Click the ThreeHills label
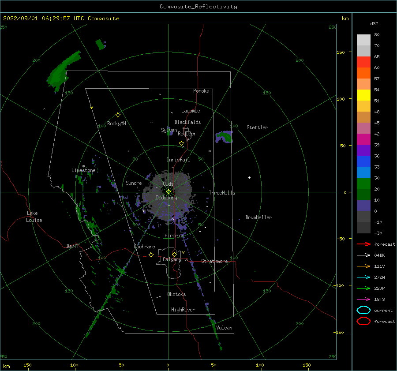 (222, 193)
